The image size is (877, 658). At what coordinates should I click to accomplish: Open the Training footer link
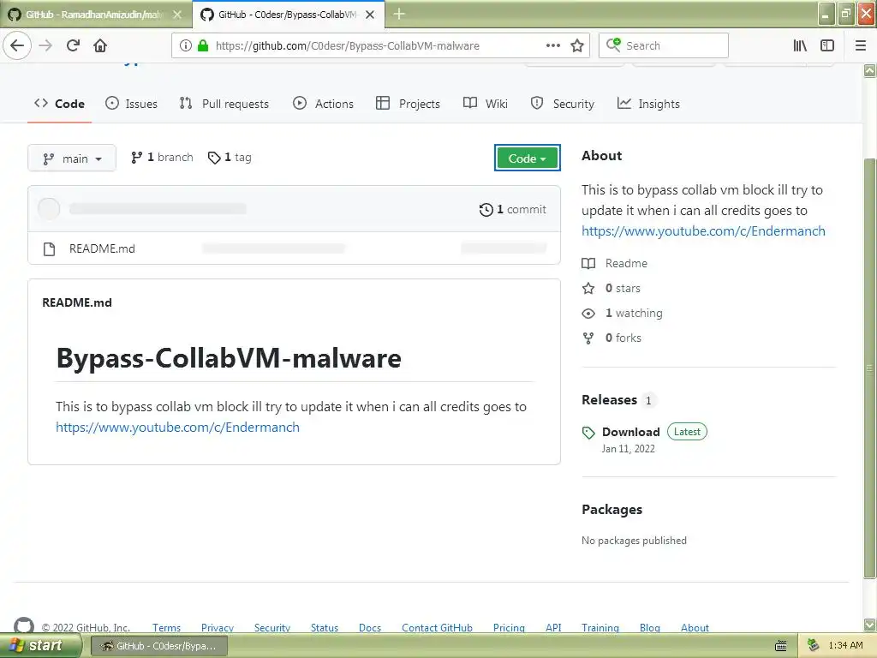pos(600,628)
